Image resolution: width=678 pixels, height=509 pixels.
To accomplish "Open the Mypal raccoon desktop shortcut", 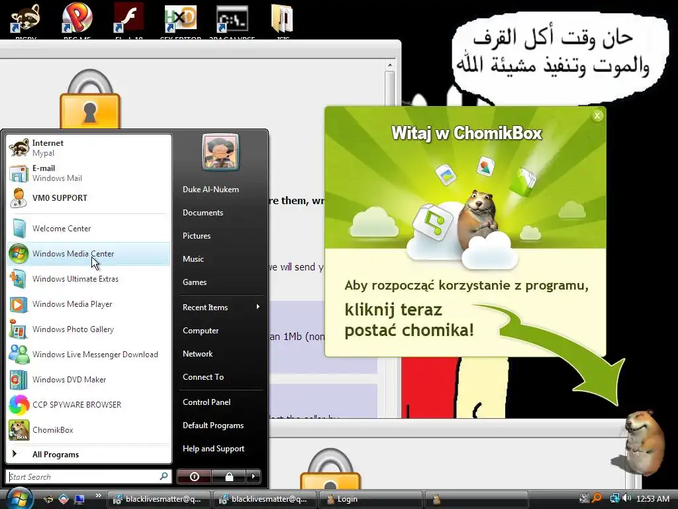I will 25,19.
